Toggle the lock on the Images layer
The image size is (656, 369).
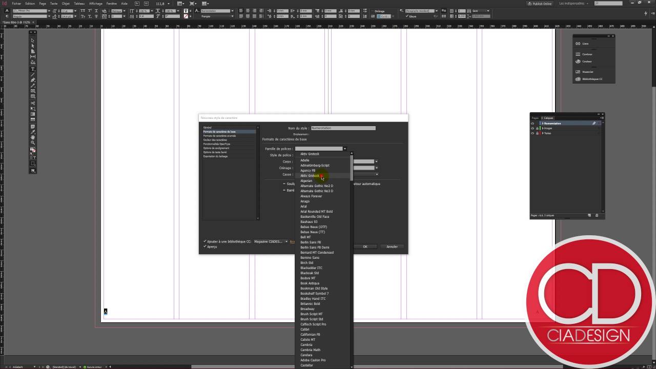point(537,128)
